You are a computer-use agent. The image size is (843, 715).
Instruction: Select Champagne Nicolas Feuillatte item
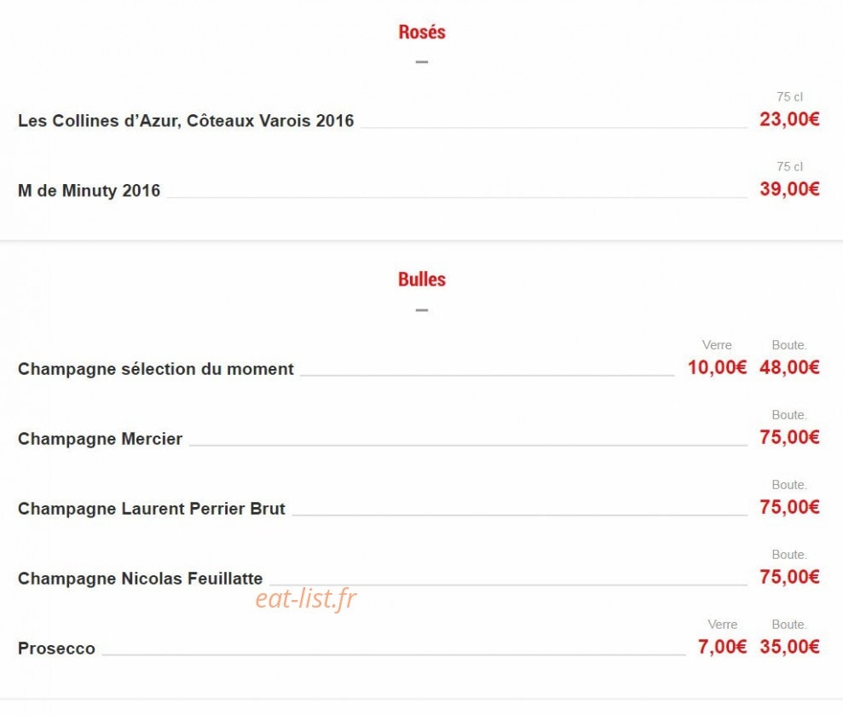[x=141, y=579]
